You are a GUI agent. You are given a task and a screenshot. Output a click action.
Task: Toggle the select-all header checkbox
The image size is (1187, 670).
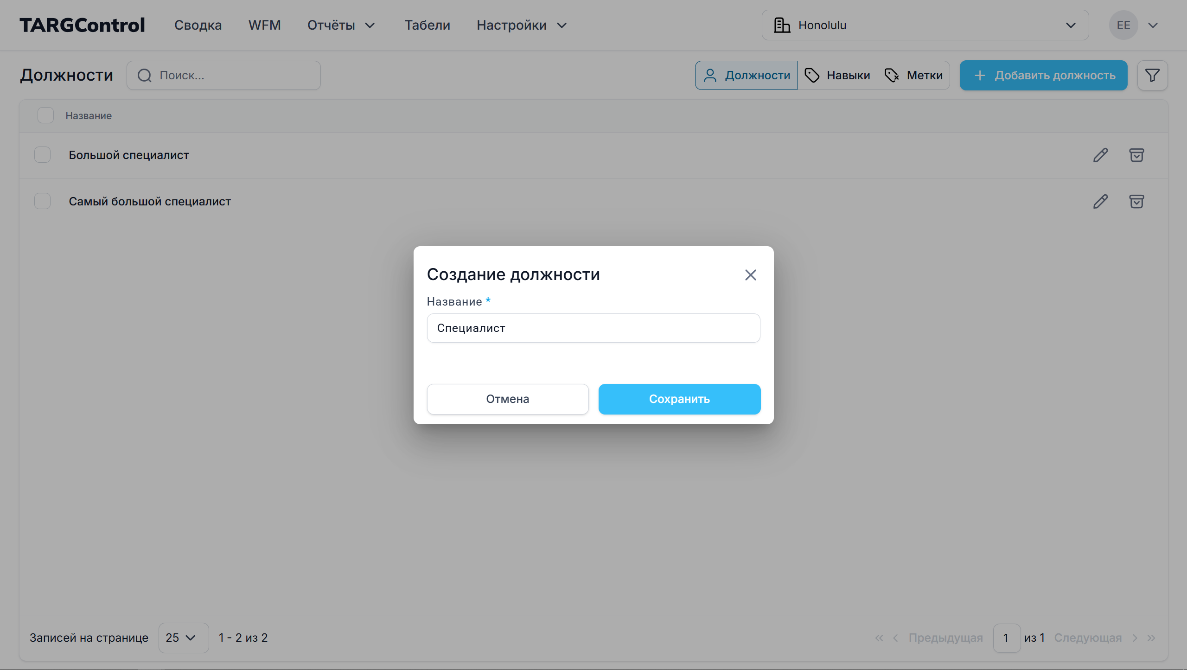[x=45, y=115]
